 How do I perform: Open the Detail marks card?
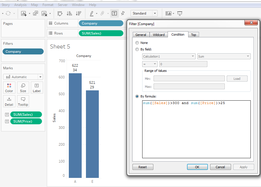click(x=9, y=101)
